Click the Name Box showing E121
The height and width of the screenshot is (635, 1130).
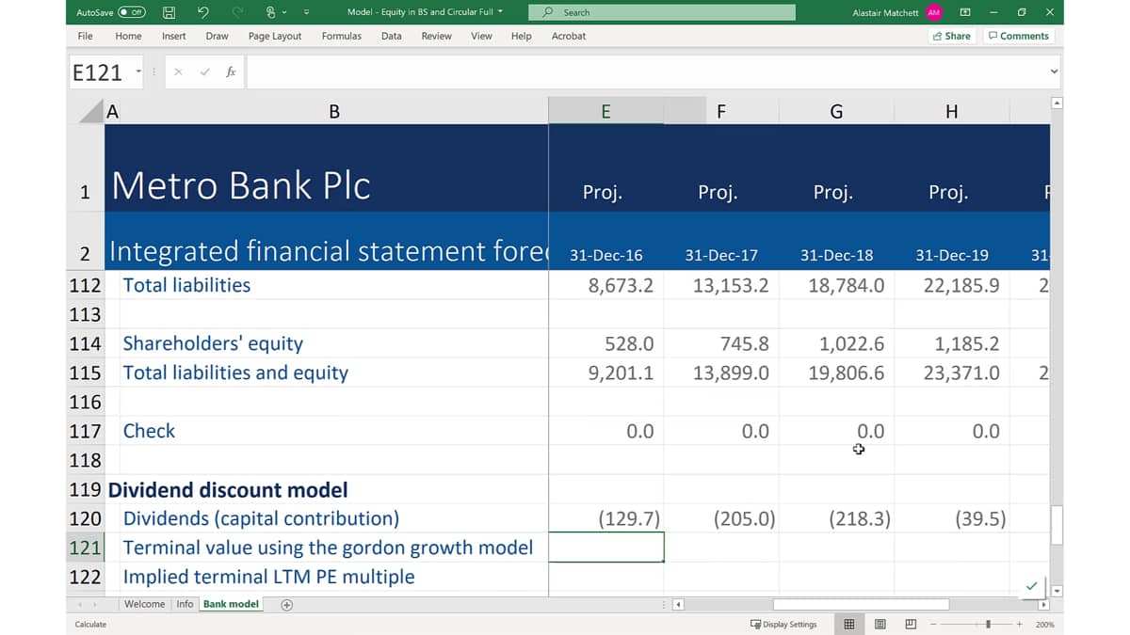pyautogui.click(x=99, y=72)
